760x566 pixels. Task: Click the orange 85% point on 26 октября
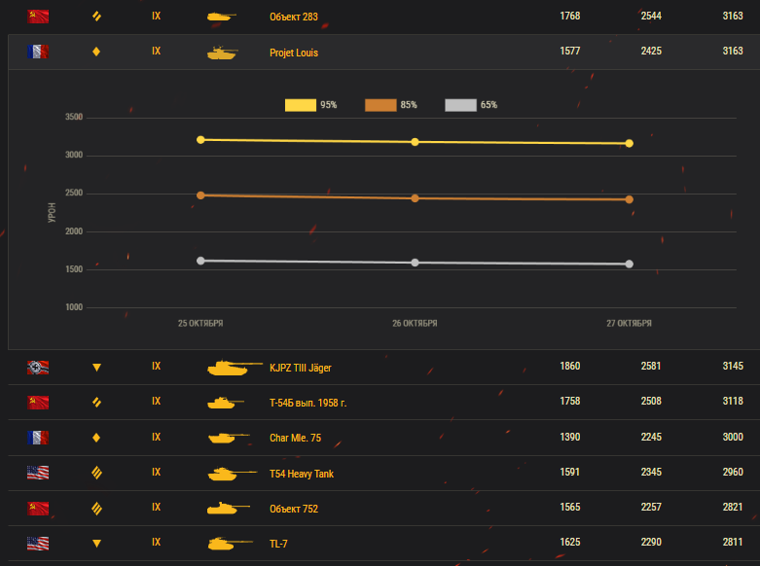tap(415, 198)
